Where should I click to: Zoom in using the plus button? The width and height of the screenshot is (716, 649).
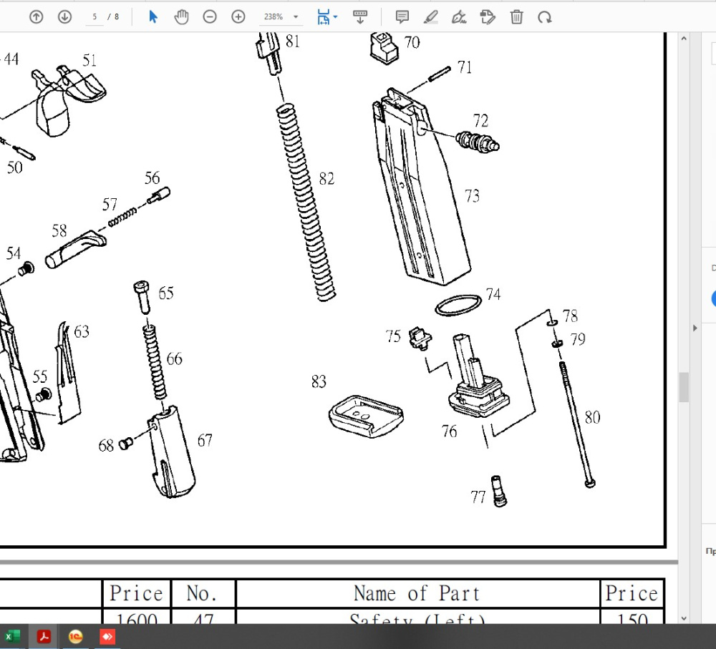click(238, 17)
